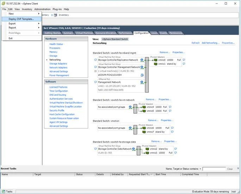Close the Recent Tasks panel
241x194 pixels.
point(238,168)
